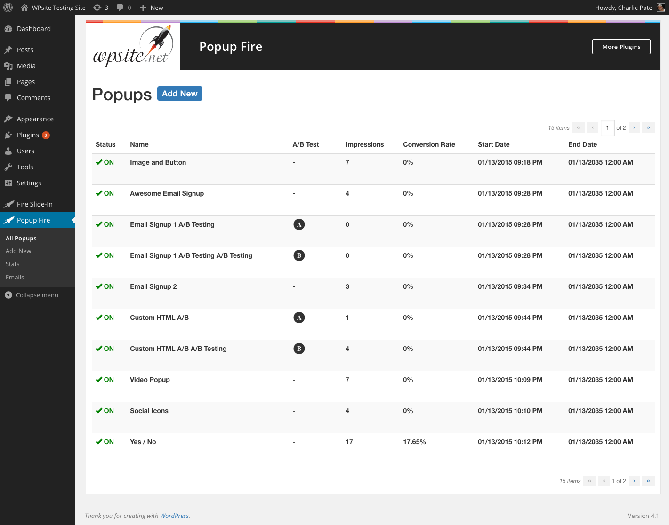Click the Pages icon in sidebar
The image size is (669, 525).
pos(8,82)
